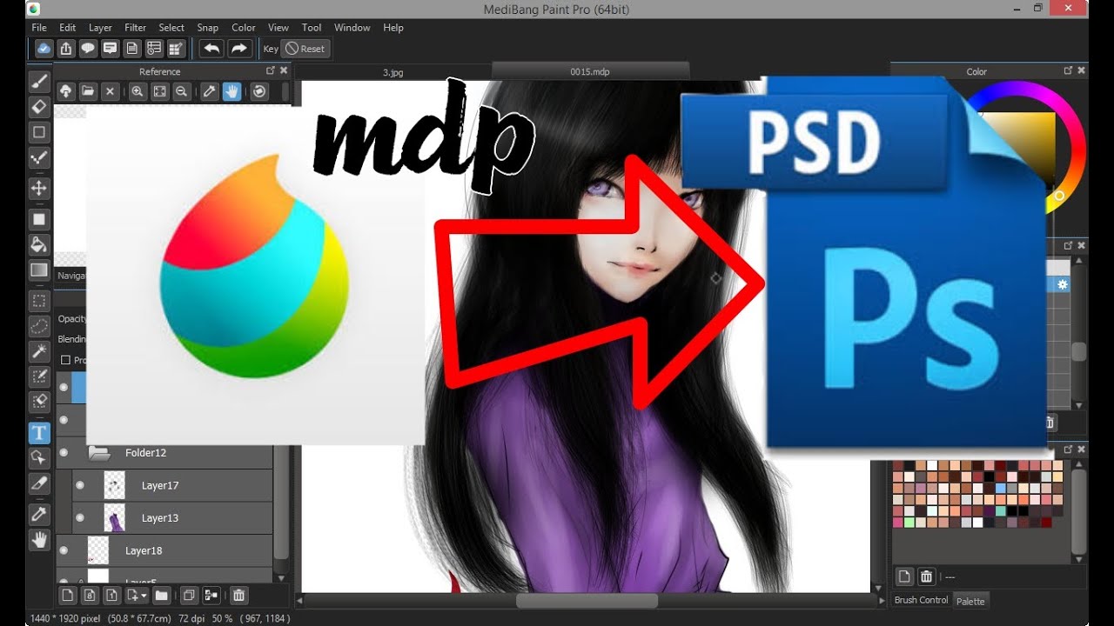Click the Reset button
Viewport: 1114px width, 626px height.
[305, 49]
